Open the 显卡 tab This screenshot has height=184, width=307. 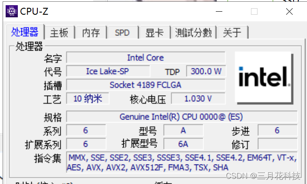[x=155, y=32]
